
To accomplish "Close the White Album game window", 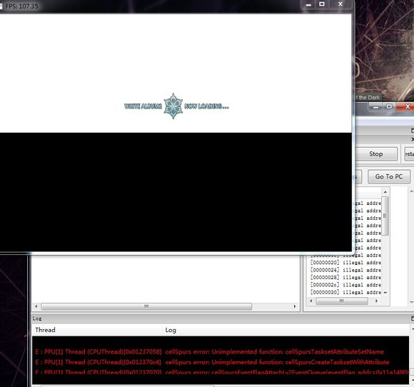I will (x=340, y=4).
